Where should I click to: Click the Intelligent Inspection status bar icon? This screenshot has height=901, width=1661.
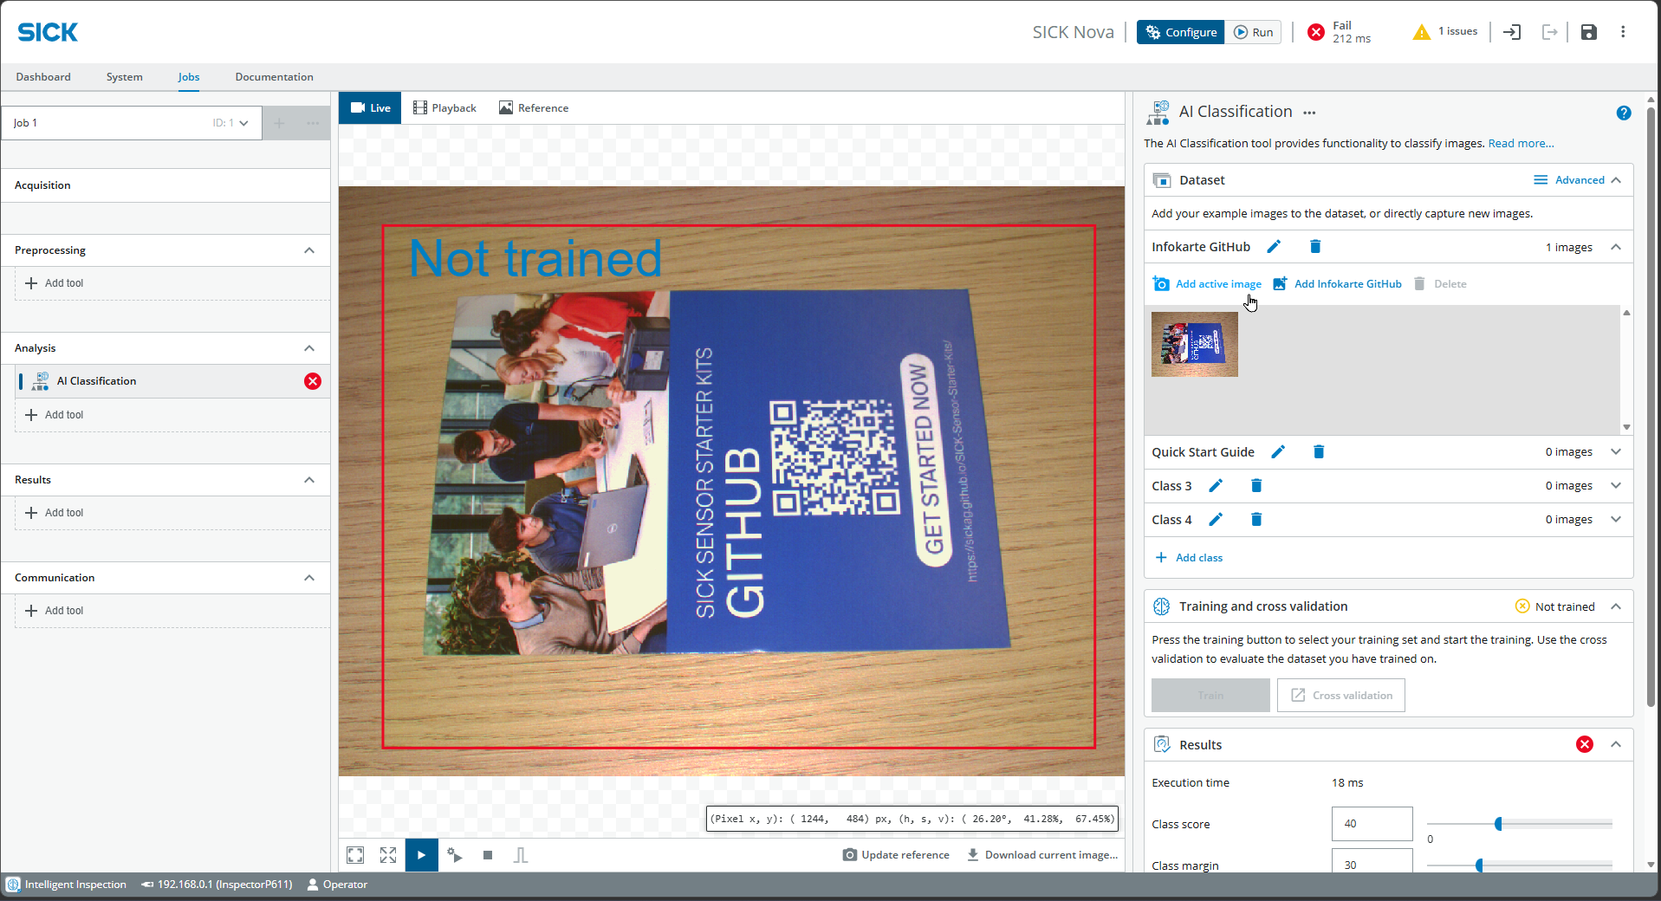[13, 885]
